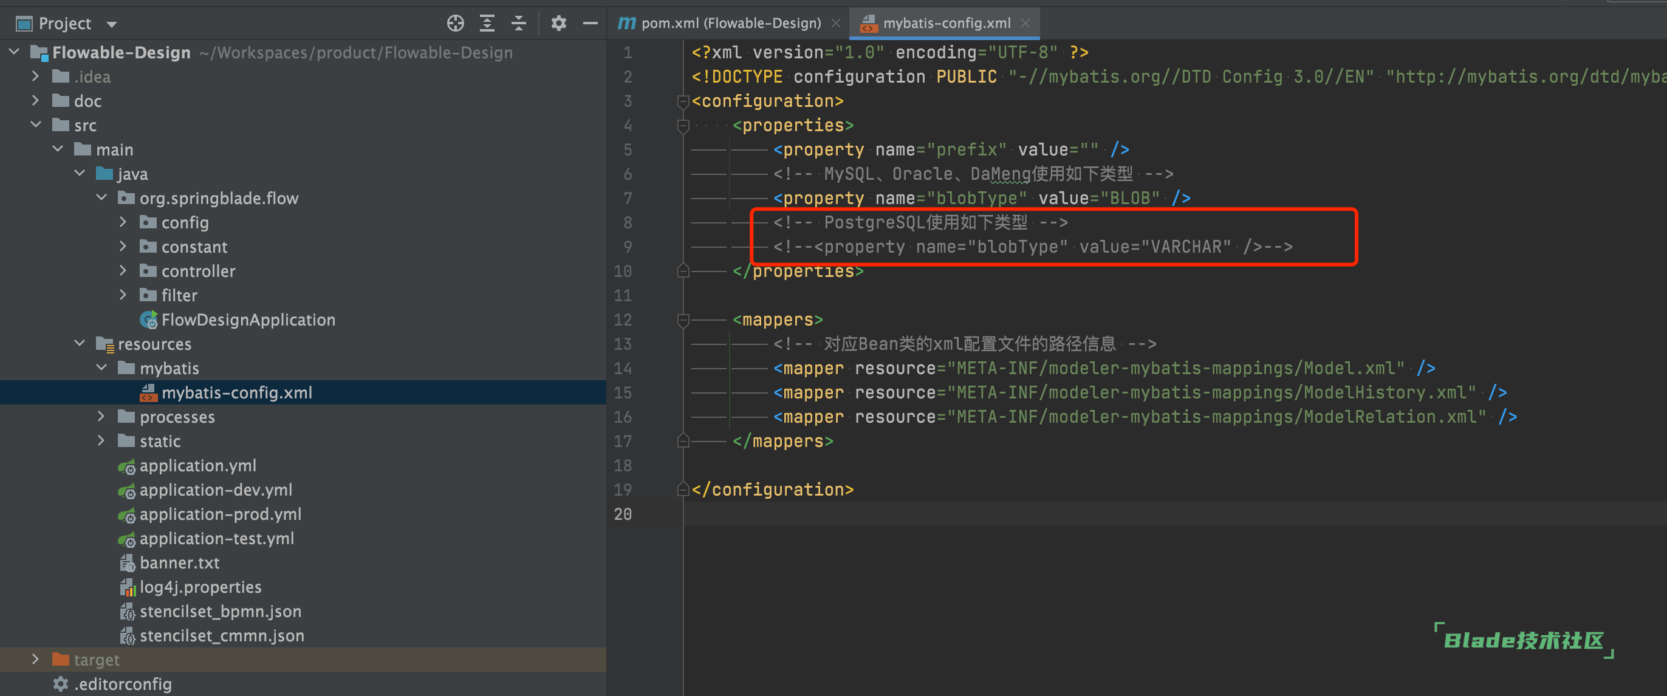This screenshot has width=1667, height=696.
Task: Select banner.txt in the project tree
Action: coord(179,563)
